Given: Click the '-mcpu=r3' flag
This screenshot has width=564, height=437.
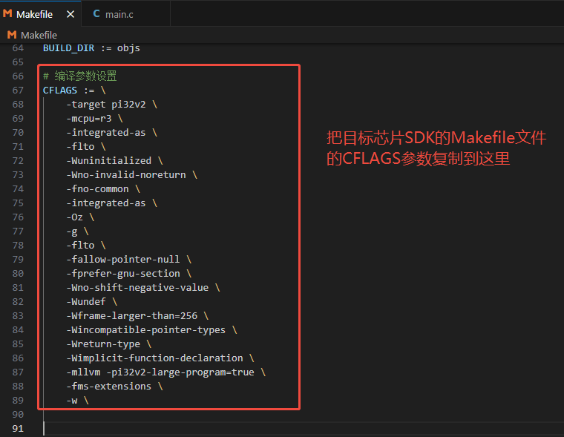Looking at the screenshot, I should 89,119.
